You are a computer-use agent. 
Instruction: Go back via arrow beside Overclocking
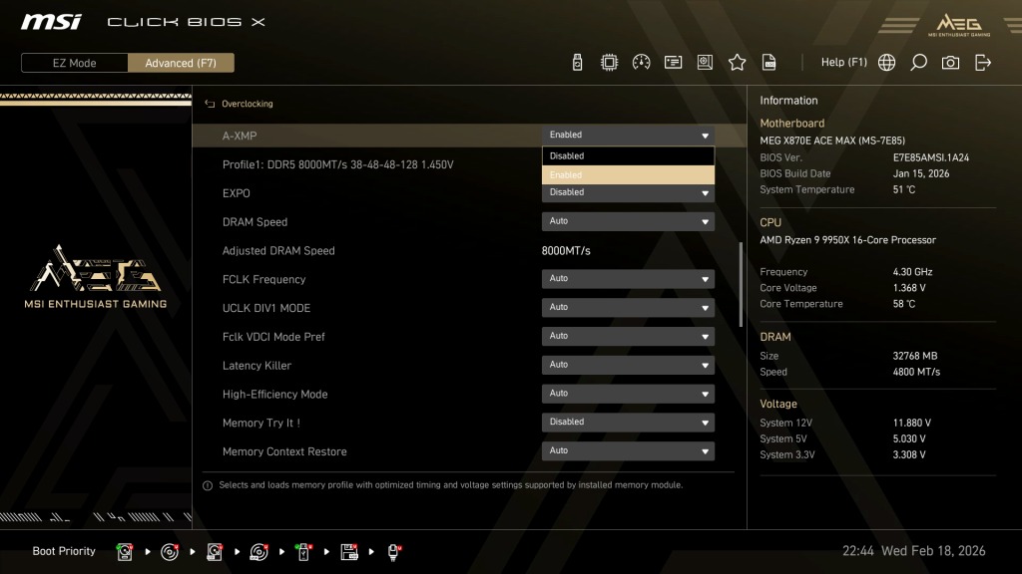point(210,104)
